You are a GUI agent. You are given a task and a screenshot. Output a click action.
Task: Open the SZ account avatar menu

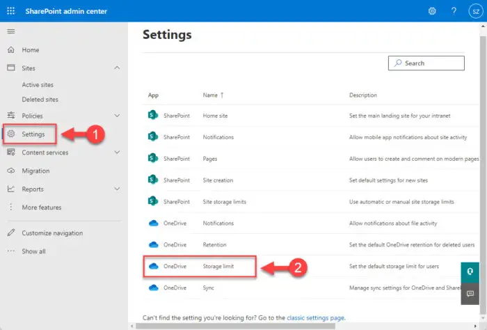click(x=476, y=11)
